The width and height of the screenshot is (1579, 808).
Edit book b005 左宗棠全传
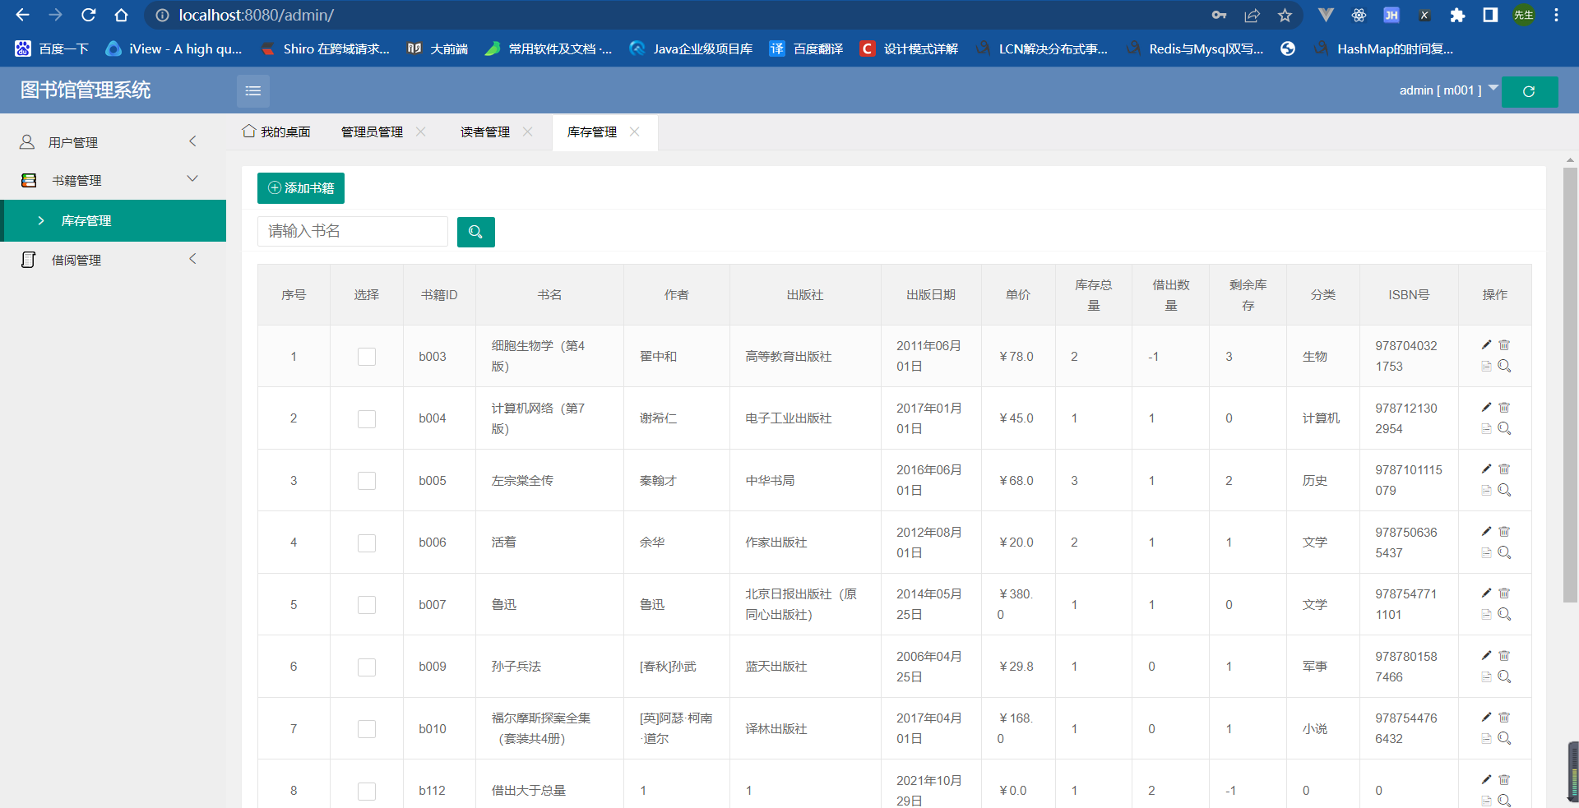pyautogui.click(x=1486, y=469)
